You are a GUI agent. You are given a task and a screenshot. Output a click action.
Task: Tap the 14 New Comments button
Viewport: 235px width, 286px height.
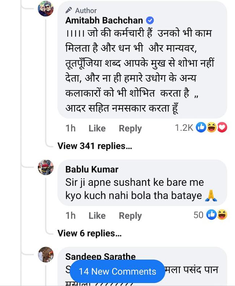(x=117, y=272)
